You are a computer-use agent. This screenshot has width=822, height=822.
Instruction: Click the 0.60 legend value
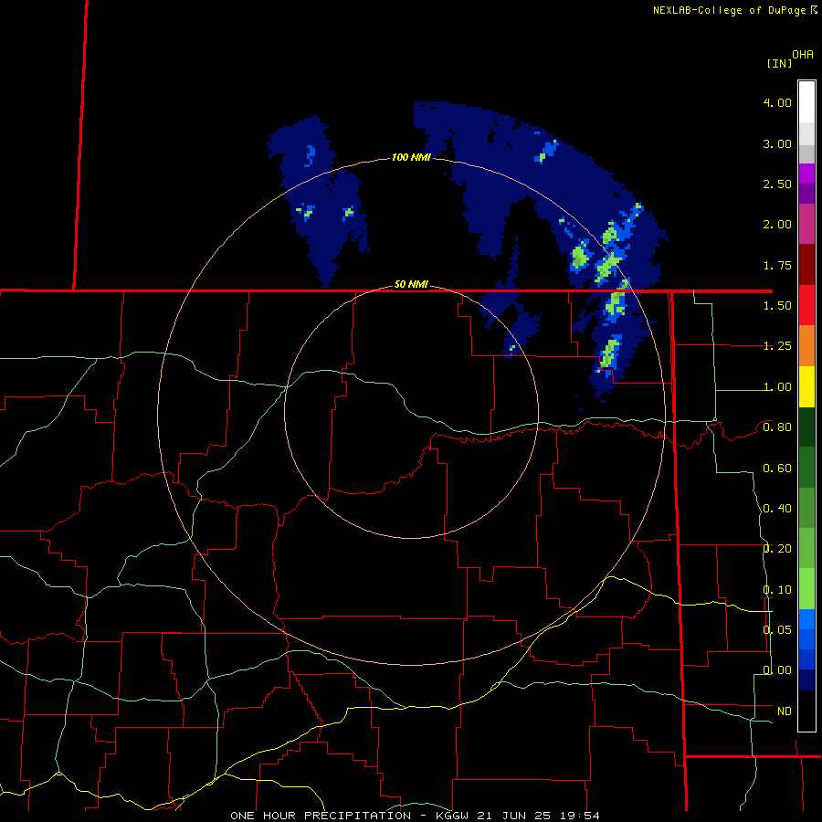point(777,469)
